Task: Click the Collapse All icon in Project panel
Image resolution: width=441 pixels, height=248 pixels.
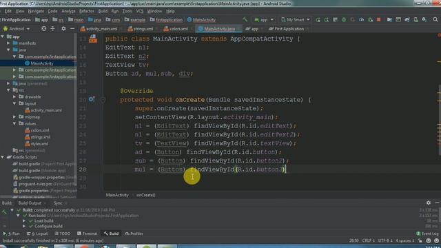Action: click(x=52, y=29)
